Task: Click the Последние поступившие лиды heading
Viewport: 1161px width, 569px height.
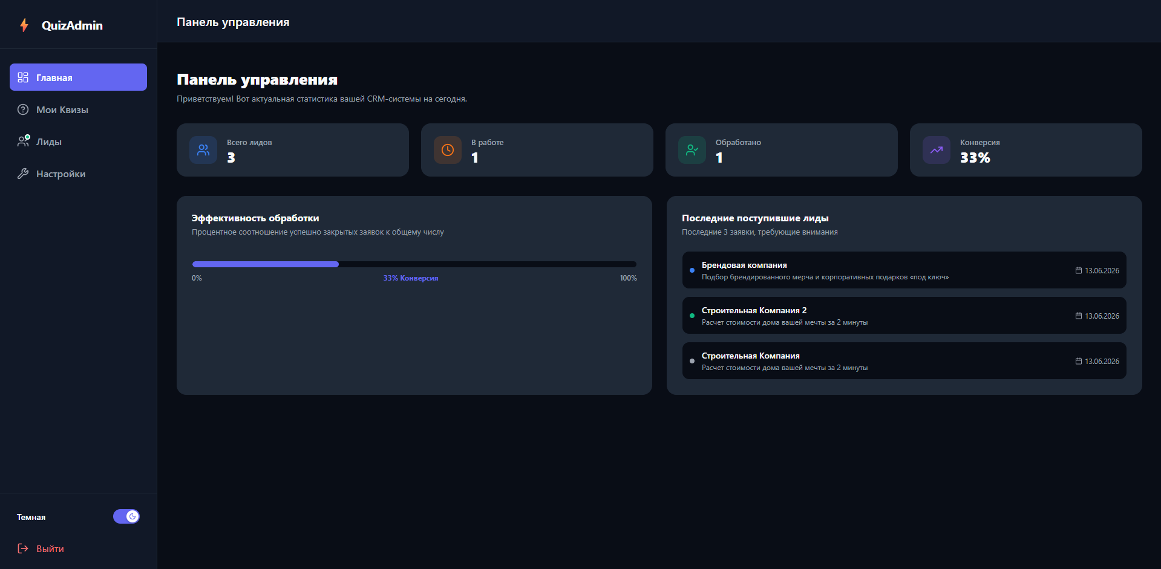Action: tap(755, 218)
